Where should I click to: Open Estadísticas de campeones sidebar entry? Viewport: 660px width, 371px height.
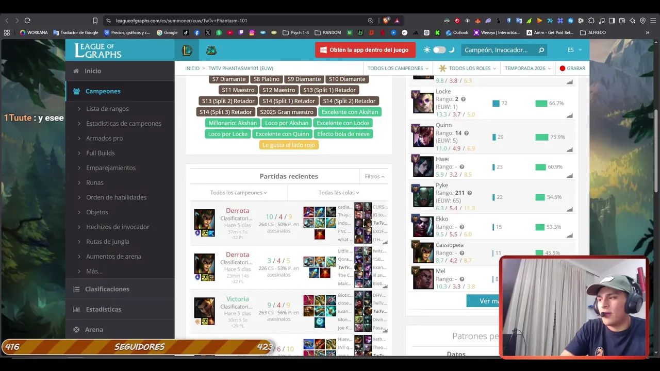click(124, 124)
